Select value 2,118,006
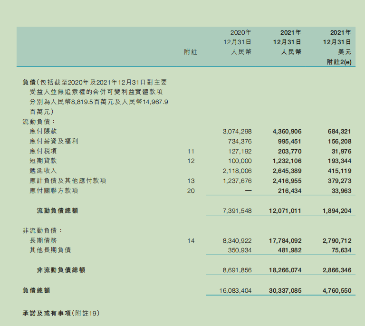The image size is (365, 326). pyautogui.click(x=237, y=171)
